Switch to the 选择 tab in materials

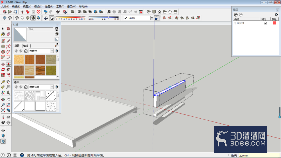point(17,46)
